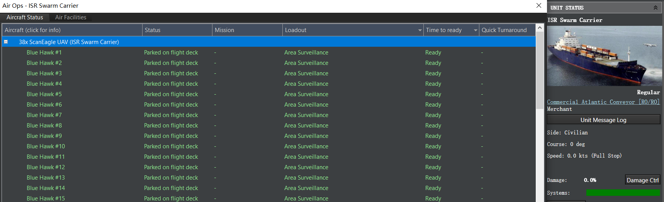Sort by Mission column header

tap(247, 30)
